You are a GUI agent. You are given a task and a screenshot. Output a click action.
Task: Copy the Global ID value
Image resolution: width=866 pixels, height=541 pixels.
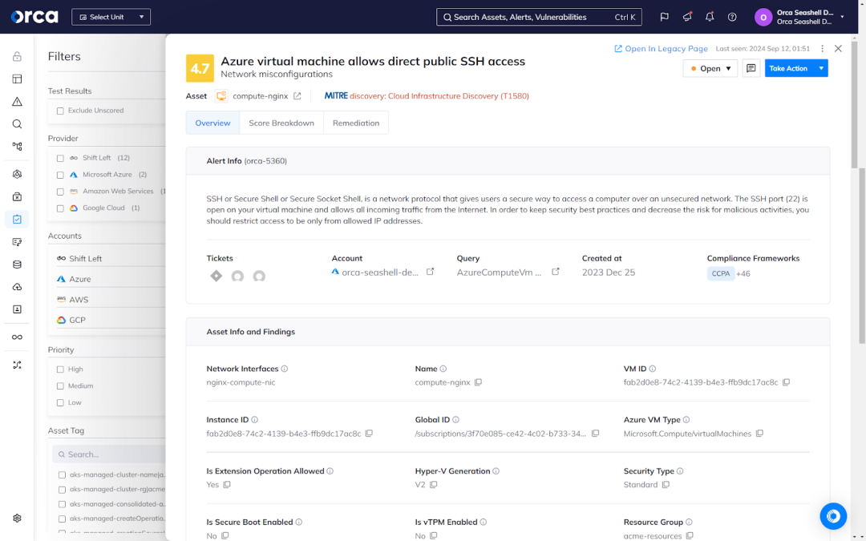pyautogui.click(x=595, y=434)
